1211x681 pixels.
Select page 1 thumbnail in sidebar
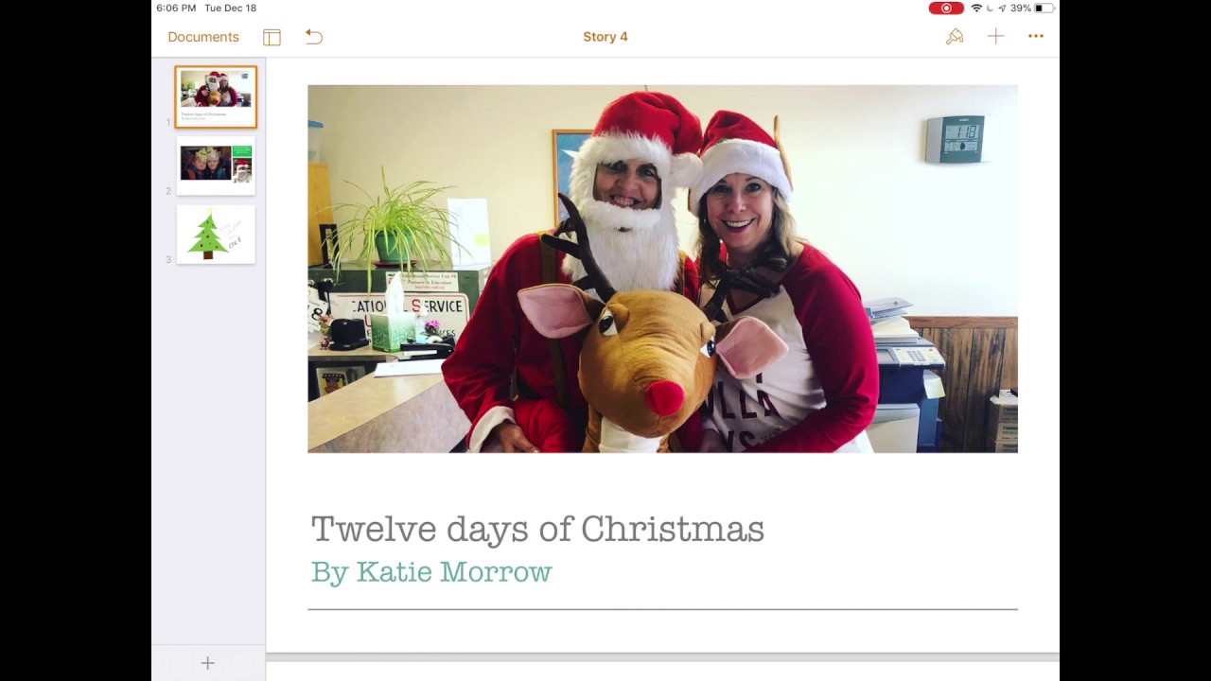pos(216,96)
